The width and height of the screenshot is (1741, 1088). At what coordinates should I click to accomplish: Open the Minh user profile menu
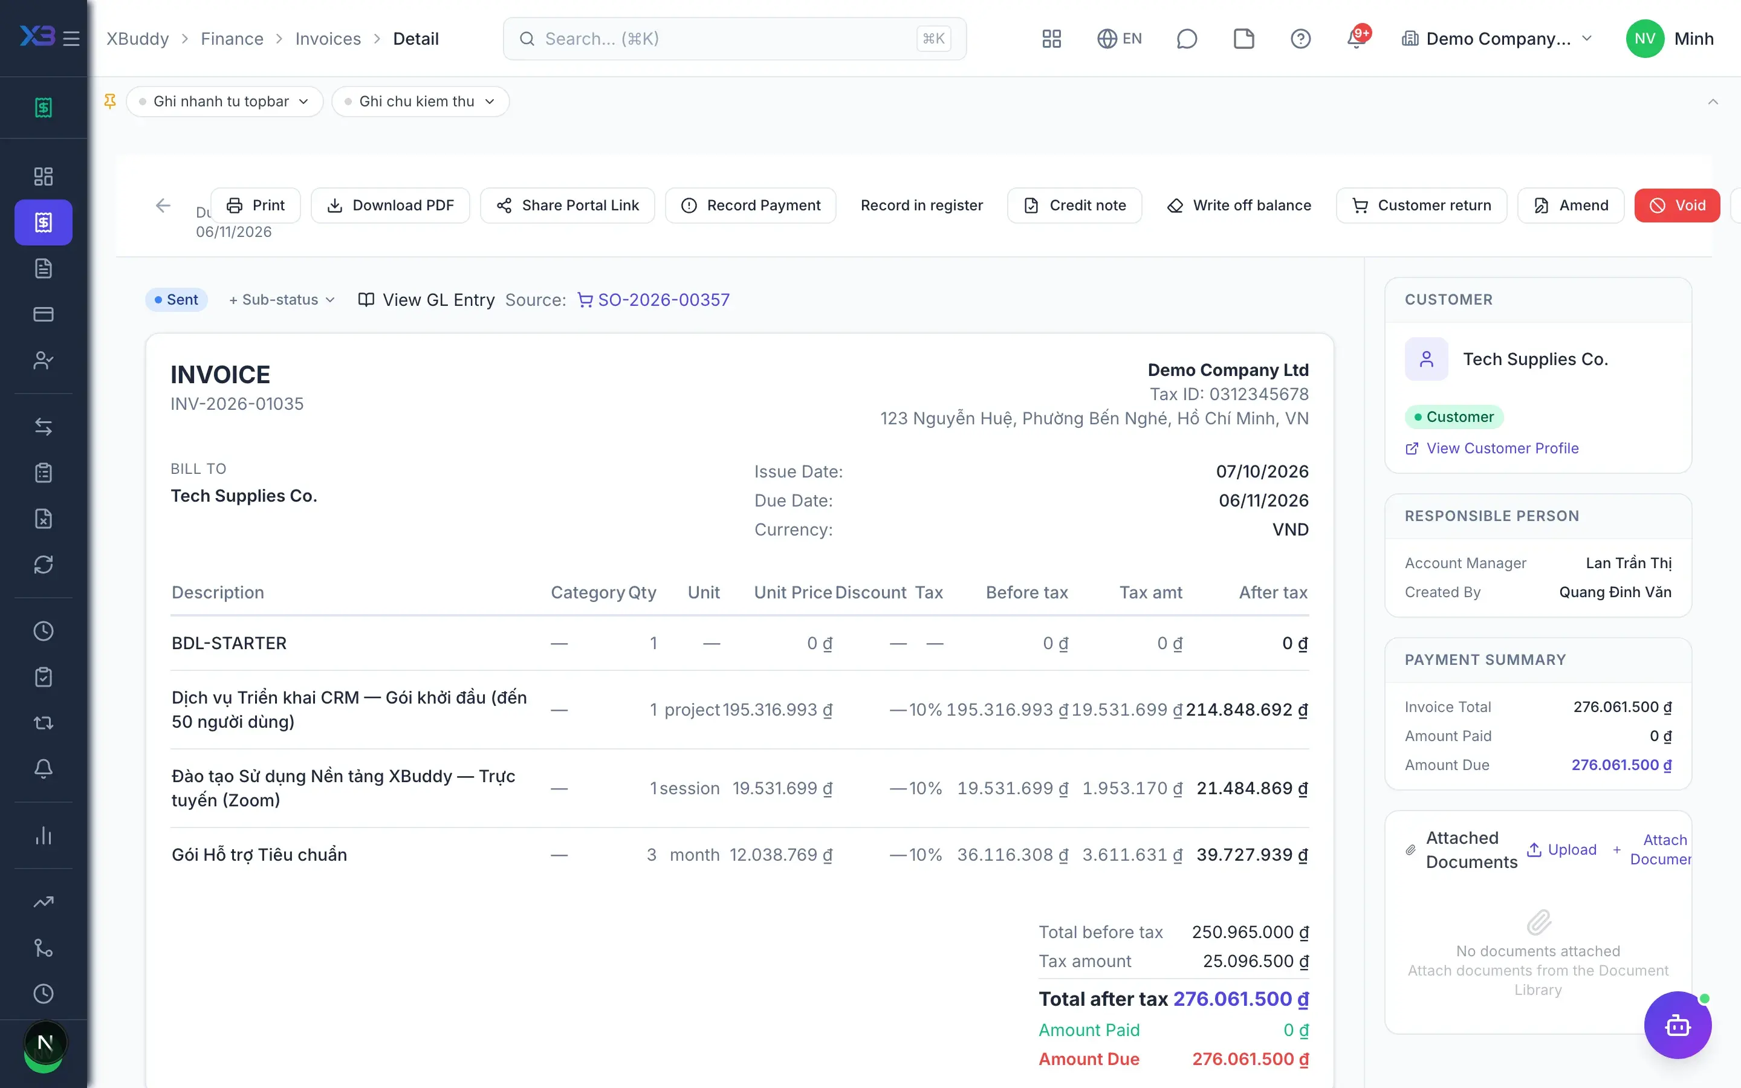pyautogui.click(x=1670, y=39)
